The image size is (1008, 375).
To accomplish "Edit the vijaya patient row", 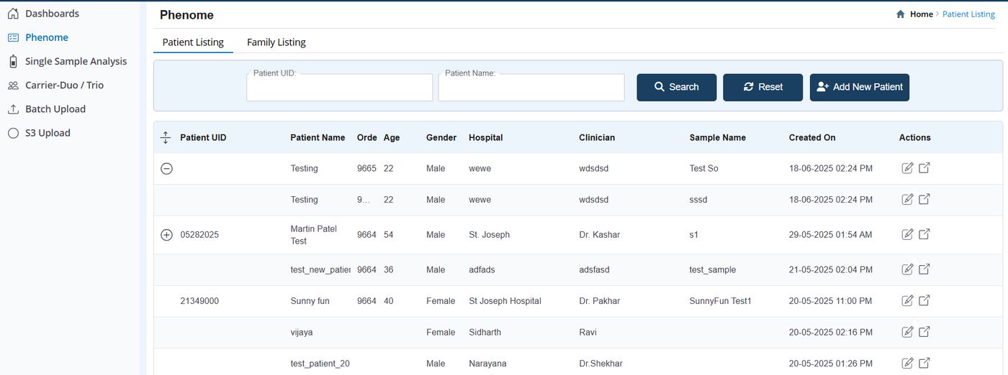I will click(908, 332).
